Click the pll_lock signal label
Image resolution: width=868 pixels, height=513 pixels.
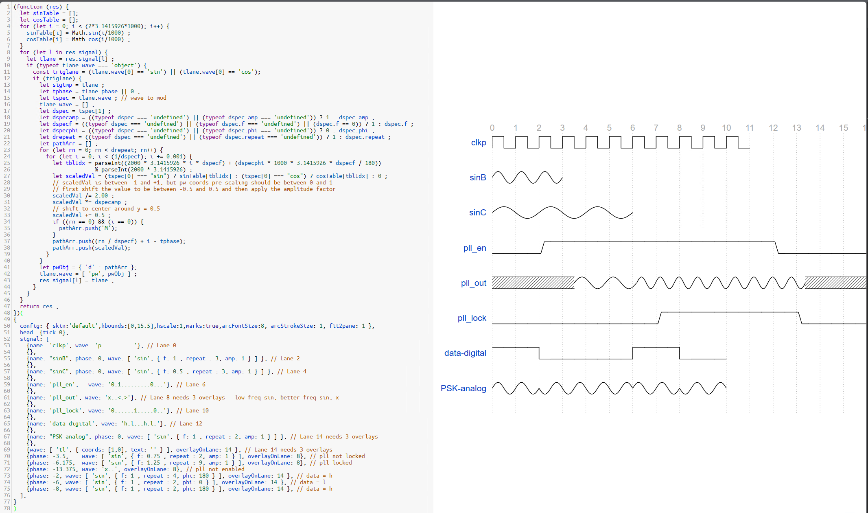[x=472, y=318]
